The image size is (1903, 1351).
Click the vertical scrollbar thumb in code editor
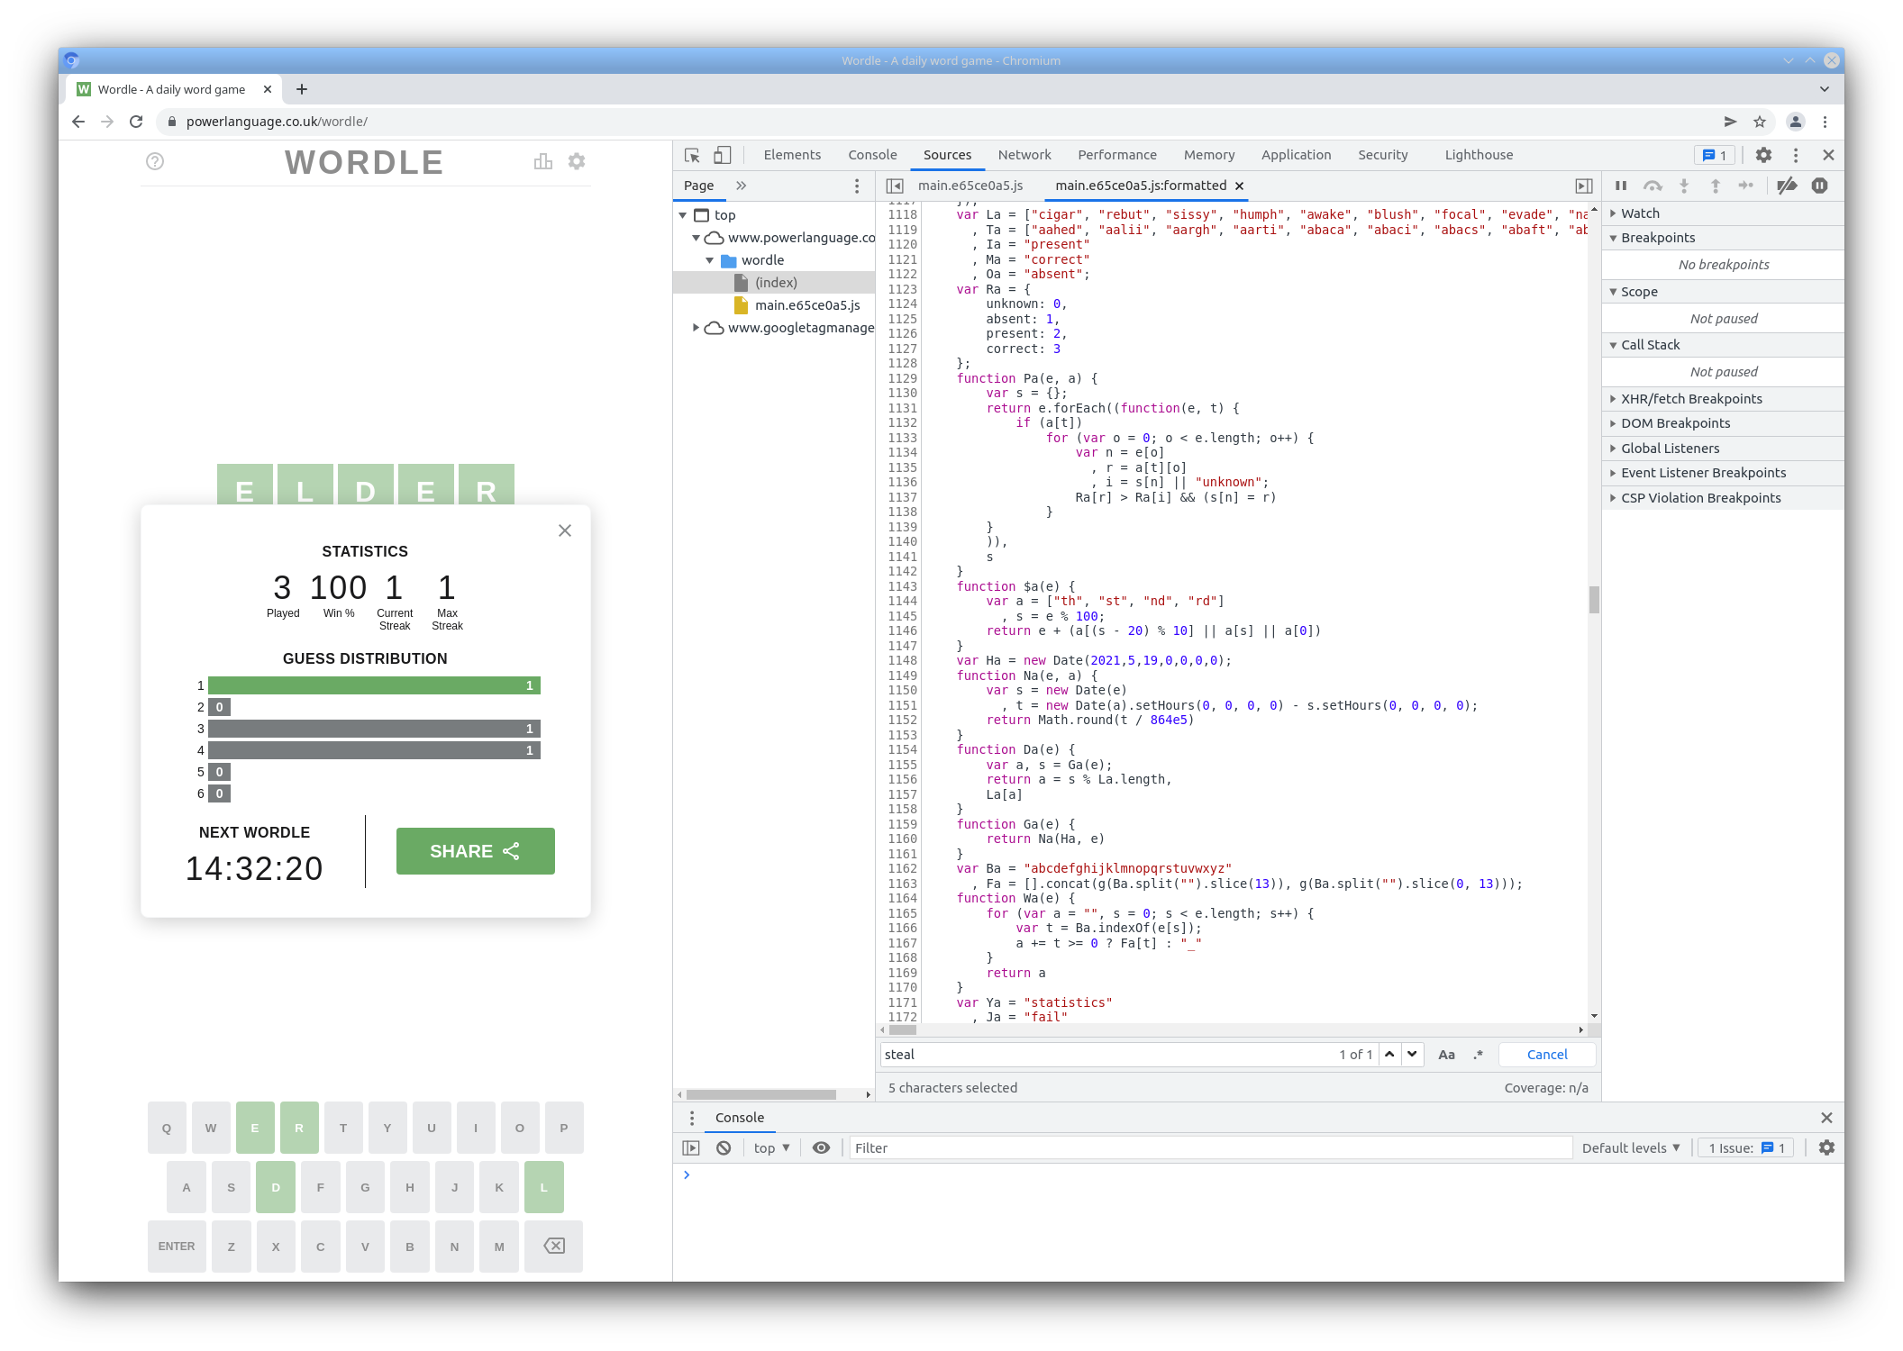[1594, 599]
